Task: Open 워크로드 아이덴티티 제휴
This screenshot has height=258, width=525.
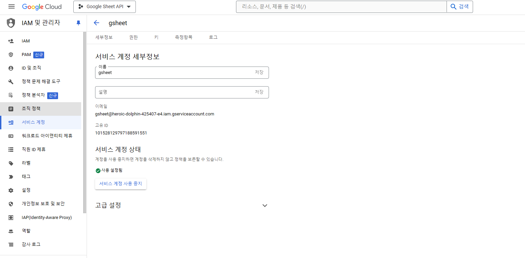Action: coord(41,136)
